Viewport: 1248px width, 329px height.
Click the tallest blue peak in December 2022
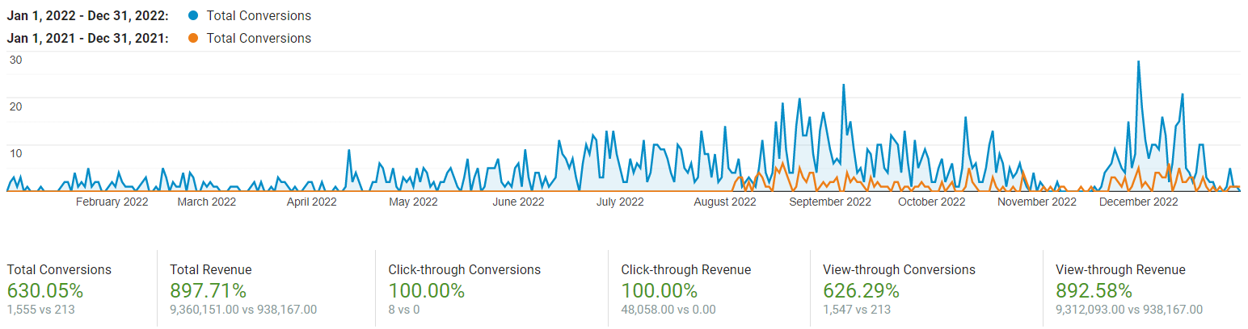[x=1139, y=62]
